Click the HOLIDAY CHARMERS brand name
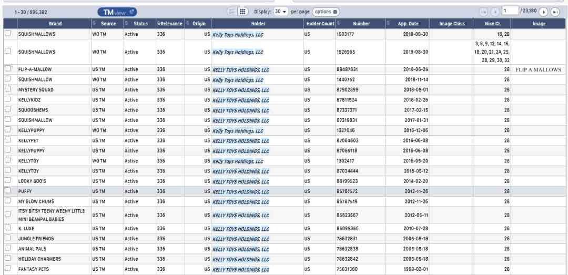The width and height of the screenshot is (568, 275). [x=39, y=259]
